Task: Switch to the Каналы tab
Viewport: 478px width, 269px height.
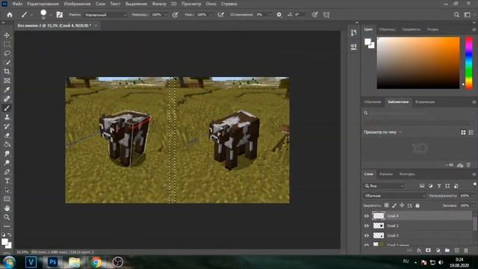Action: [386, 174]
